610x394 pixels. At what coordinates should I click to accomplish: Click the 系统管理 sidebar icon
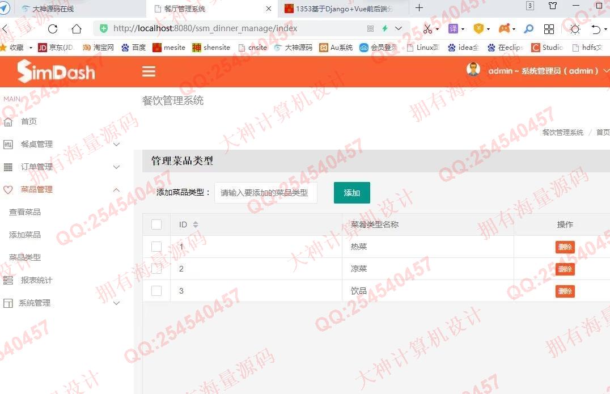[8, 303]
